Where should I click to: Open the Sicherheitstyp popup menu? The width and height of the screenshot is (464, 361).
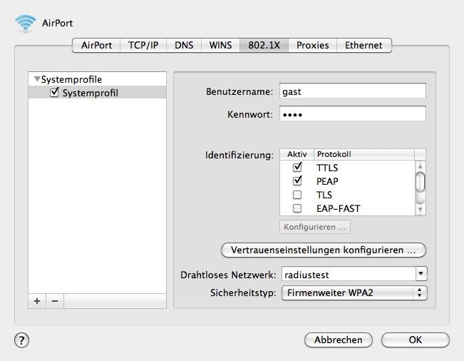pyautogui.click(x=354, y=293)
